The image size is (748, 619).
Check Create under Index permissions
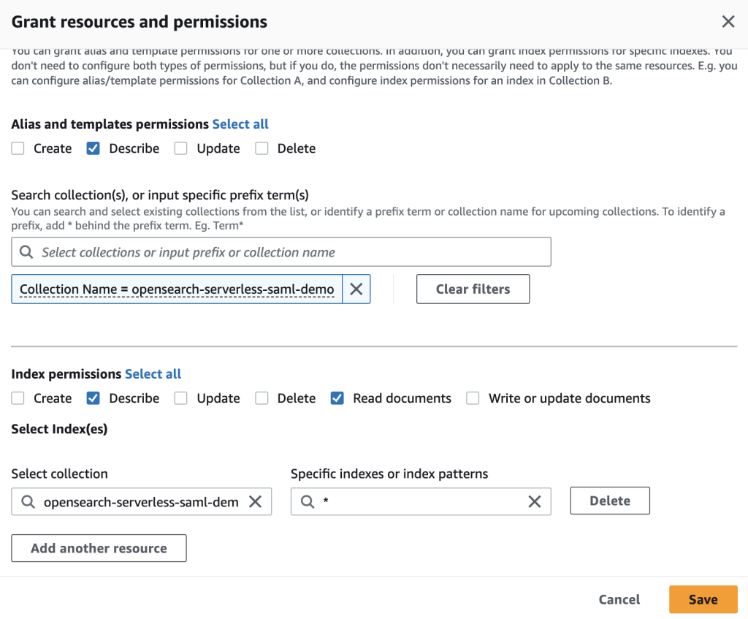pos(18,398)
